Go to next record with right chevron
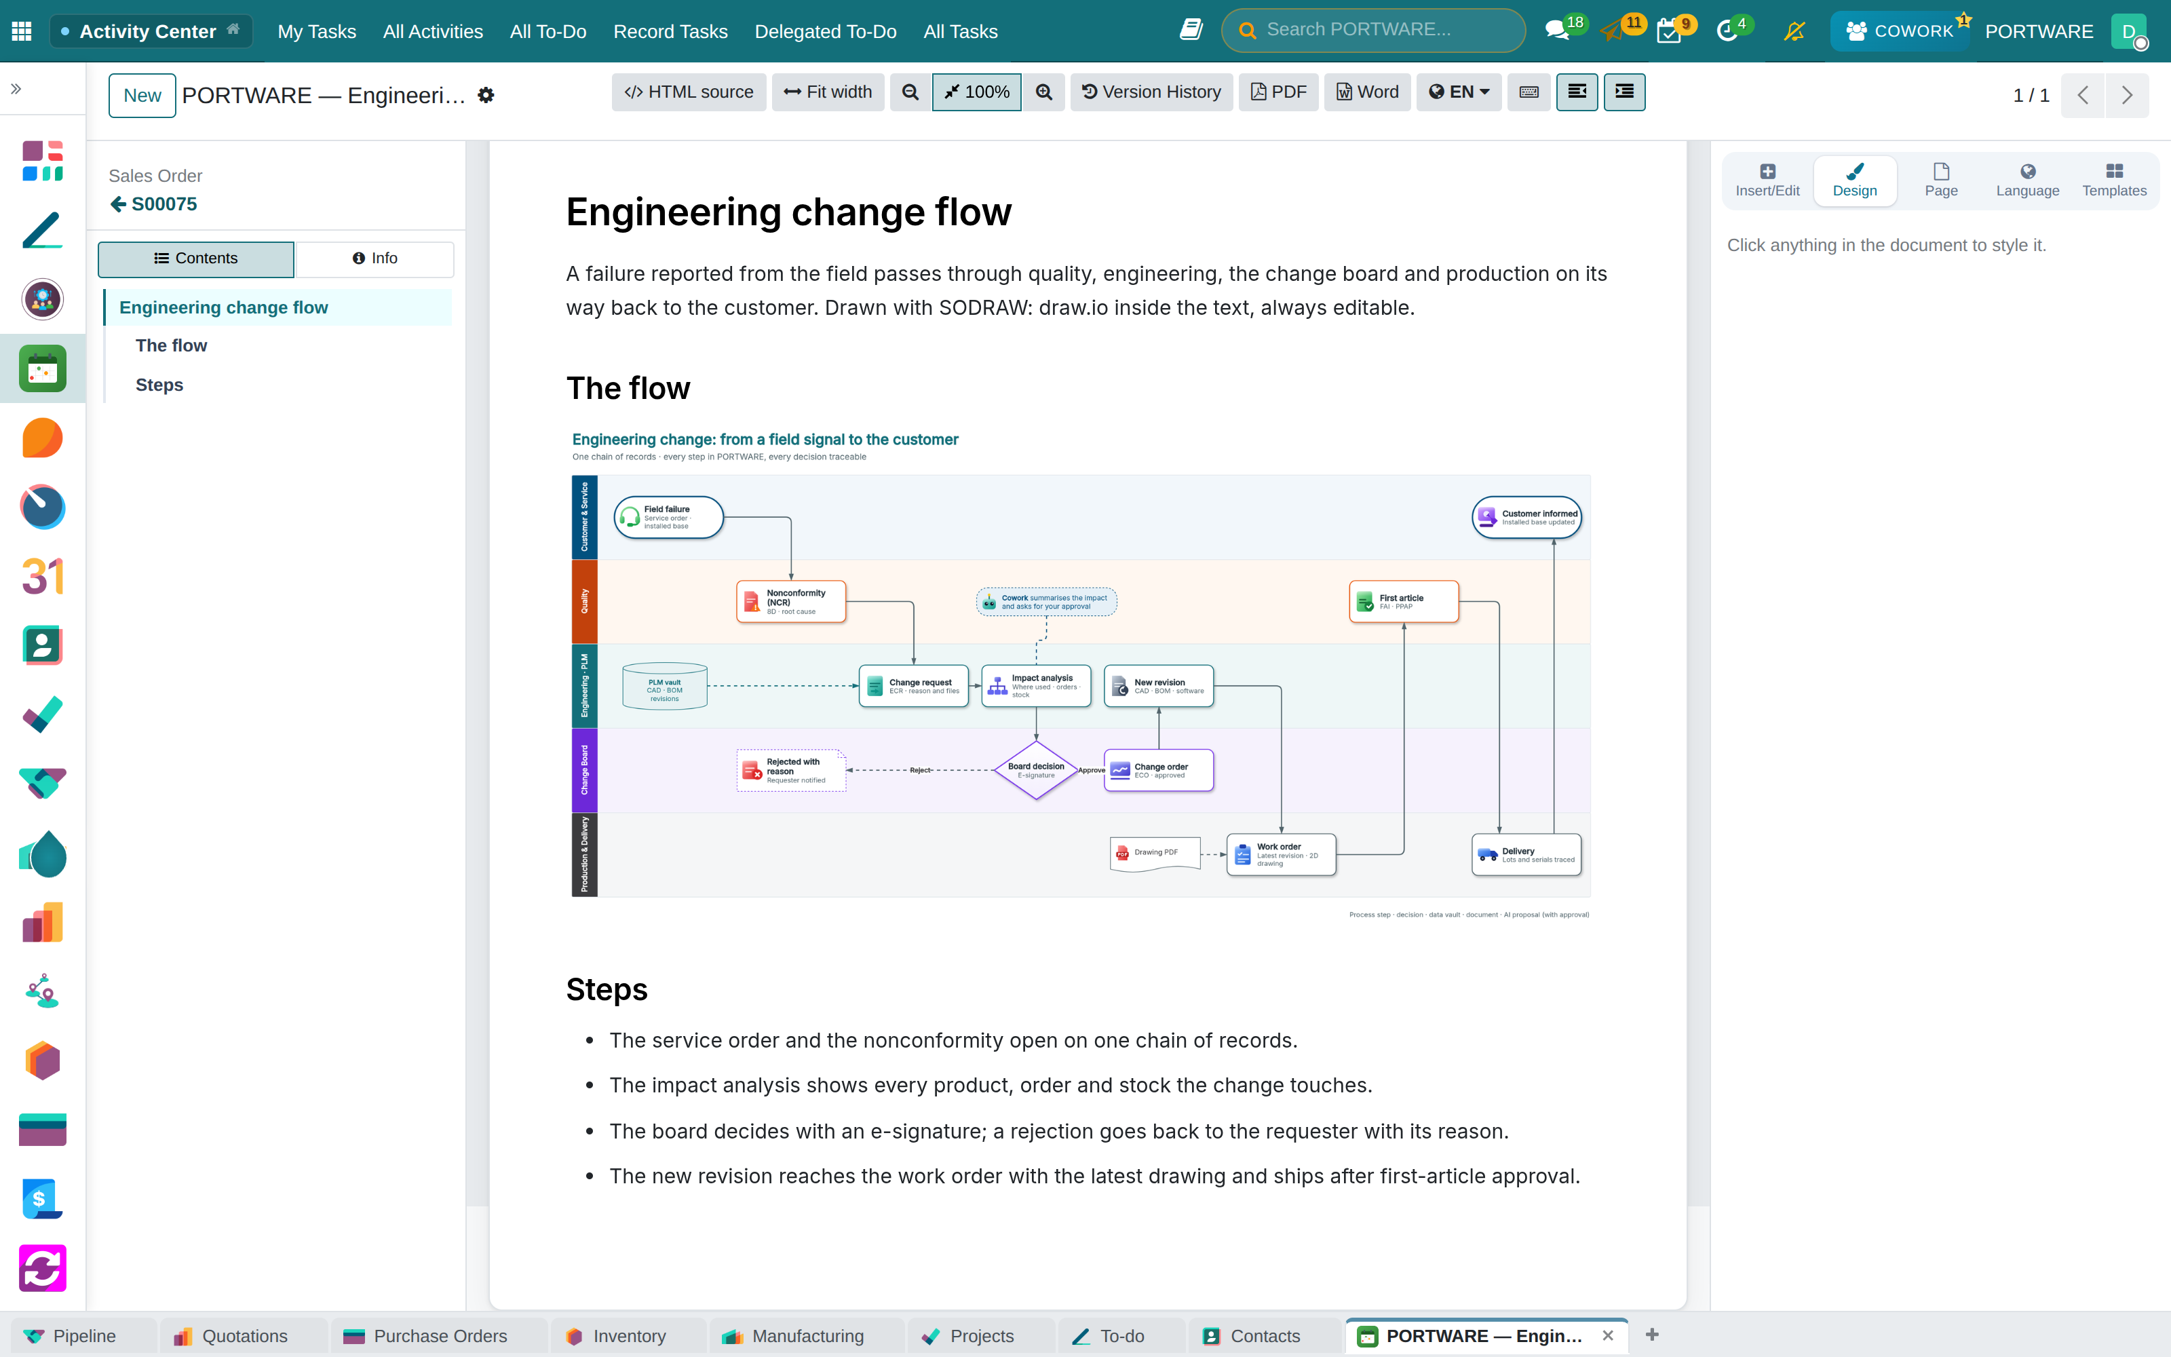2171x1357 pixels. pyautogui.click(x=2127, y=95)
